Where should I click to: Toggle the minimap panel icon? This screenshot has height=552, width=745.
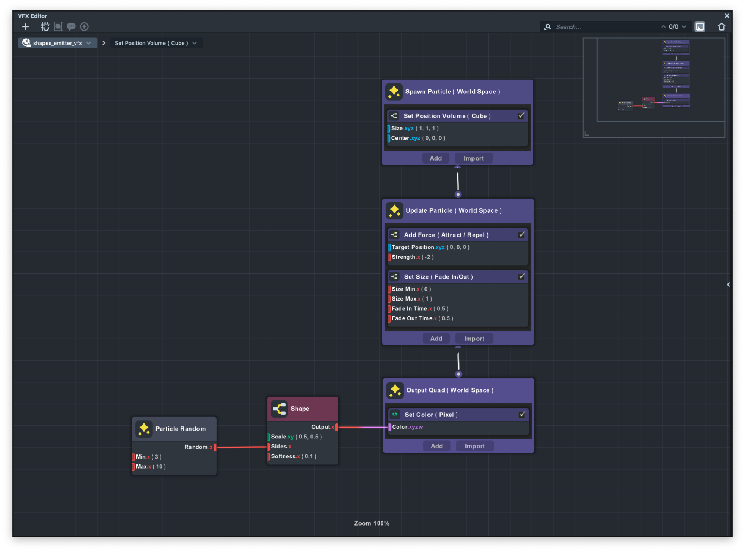pyautogui.click(x=700, y=26)
